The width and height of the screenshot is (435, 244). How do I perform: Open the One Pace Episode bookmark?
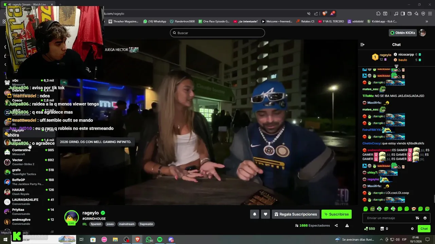(x=214, y=21)
